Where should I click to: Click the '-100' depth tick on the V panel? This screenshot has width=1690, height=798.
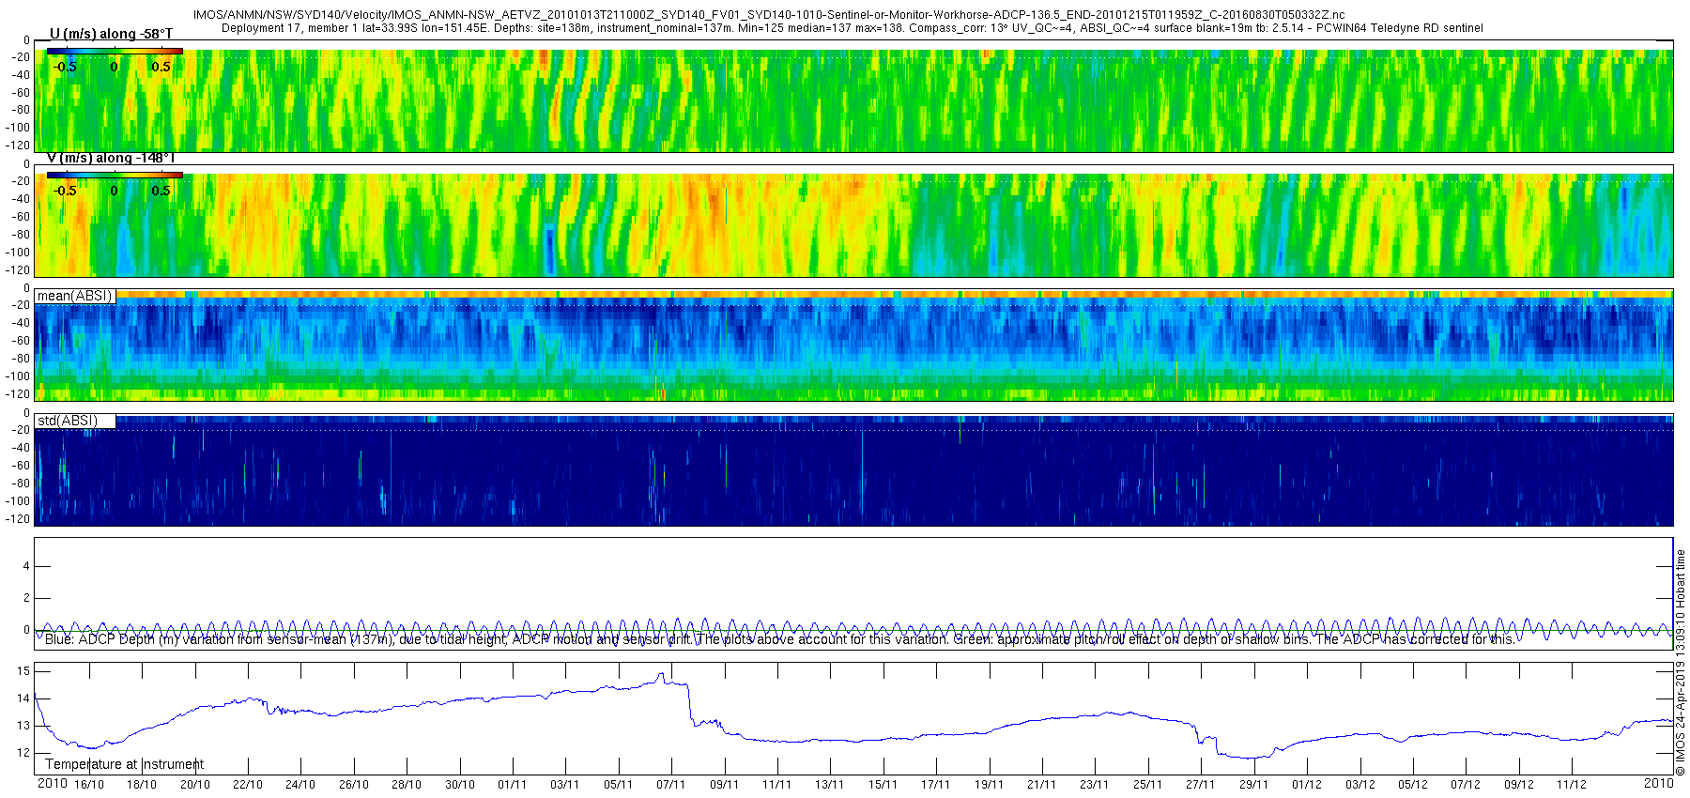pos(18,253)
